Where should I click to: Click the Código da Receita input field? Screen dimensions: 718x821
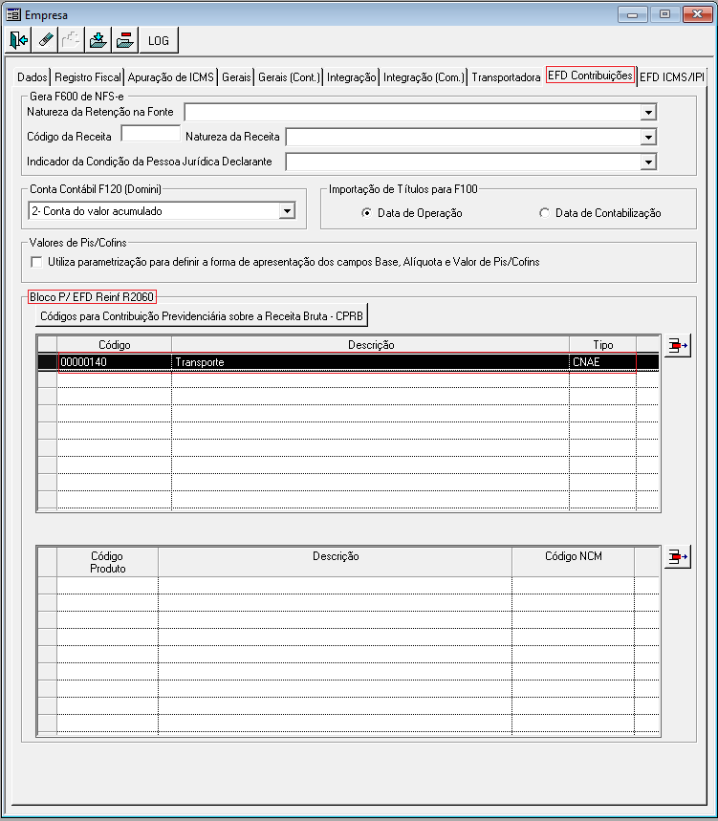pyautogui.click(x=151, y=134)
